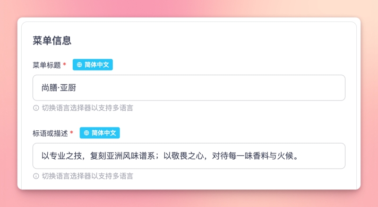Click the text 对待每一味香料与火候 in description
This screenshot has width=378, height=207.
(x=253, y=156)
